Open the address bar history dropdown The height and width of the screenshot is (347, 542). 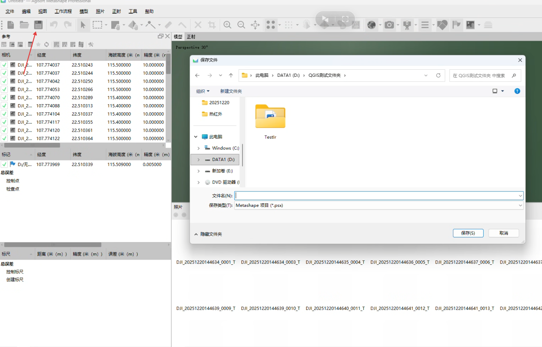(426, 76)
